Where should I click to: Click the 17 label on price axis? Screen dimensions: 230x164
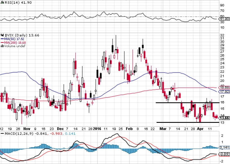(x=222, y=97)
